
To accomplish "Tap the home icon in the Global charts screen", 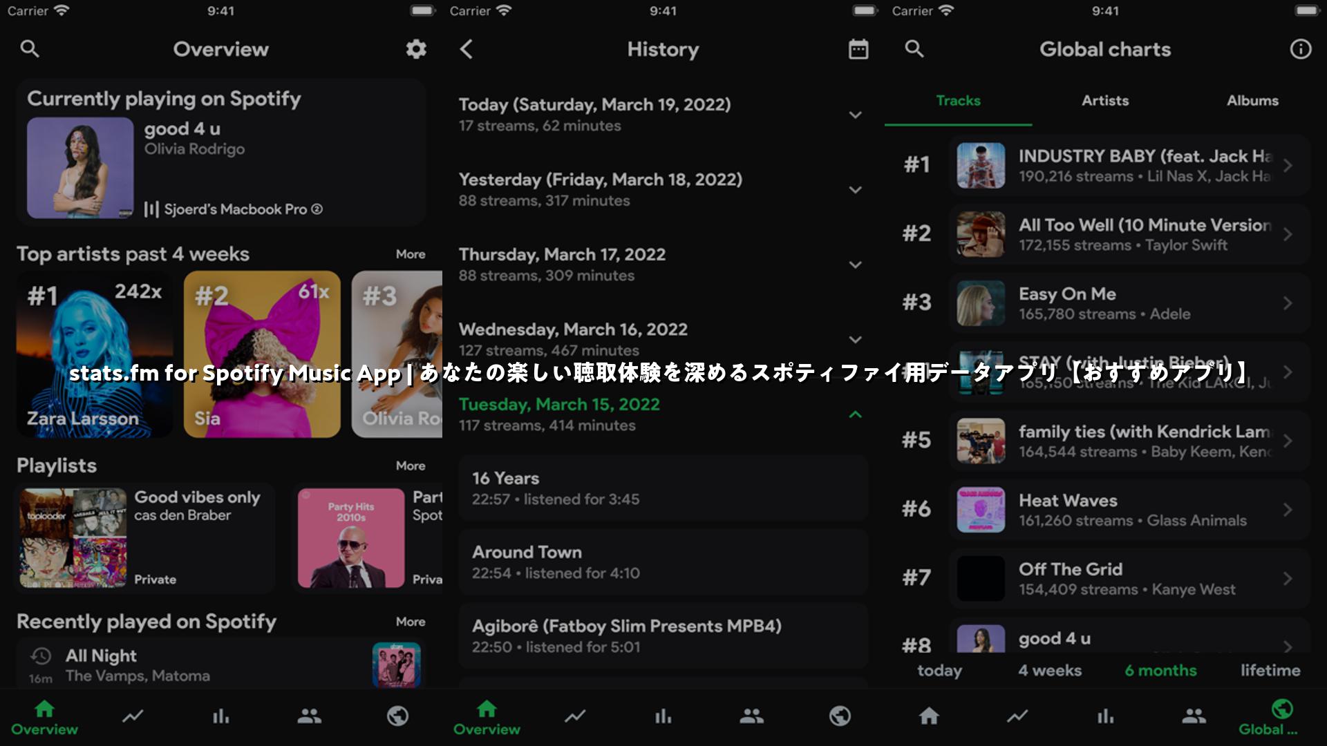I will (x=929, y=716).
